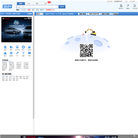
Task: Select the bar cocktail glass icon
Action: click(x=23, y=53)
